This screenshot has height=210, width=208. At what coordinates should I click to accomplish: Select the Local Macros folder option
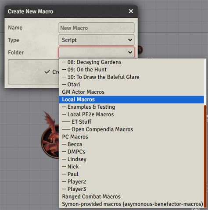131,100
